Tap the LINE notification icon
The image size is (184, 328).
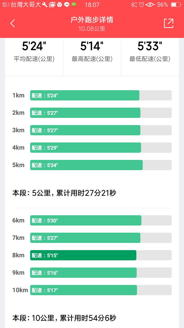tap(67, 5)
